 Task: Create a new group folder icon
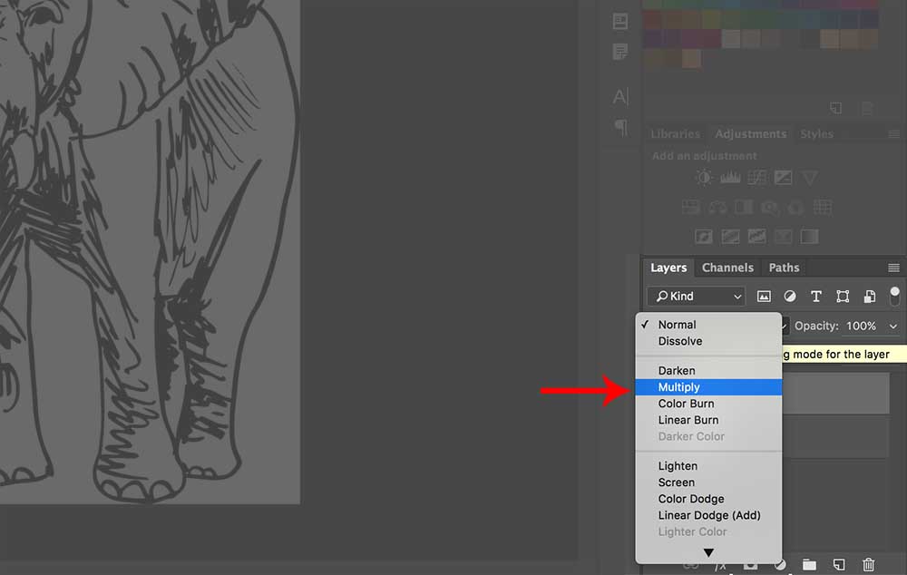[809, 565]
